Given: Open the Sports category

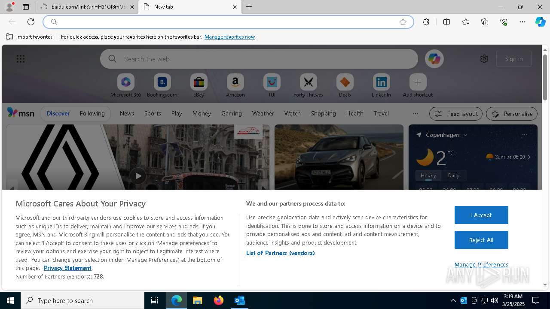Looking at the screenshot, I should [153, 113].
